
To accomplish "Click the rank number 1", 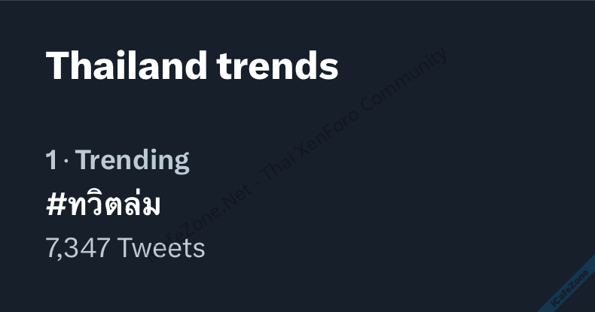I will click(50, 160).
